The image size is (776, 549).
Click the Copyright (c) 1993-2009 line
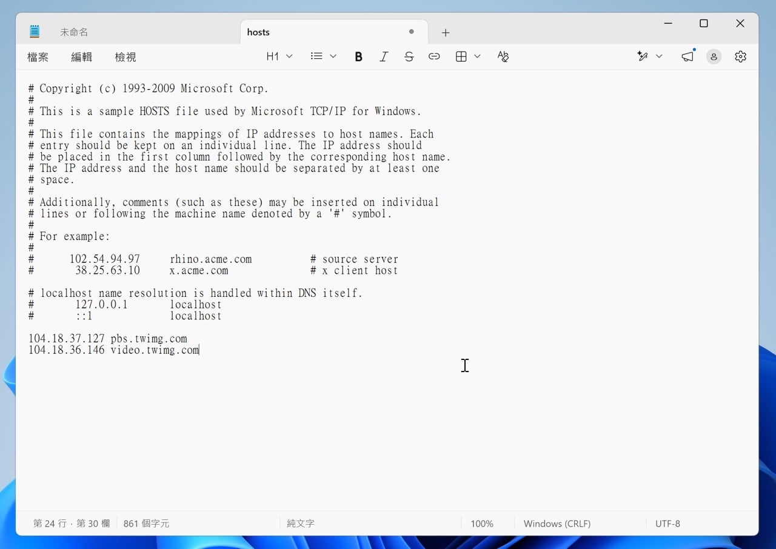[149, 88]
